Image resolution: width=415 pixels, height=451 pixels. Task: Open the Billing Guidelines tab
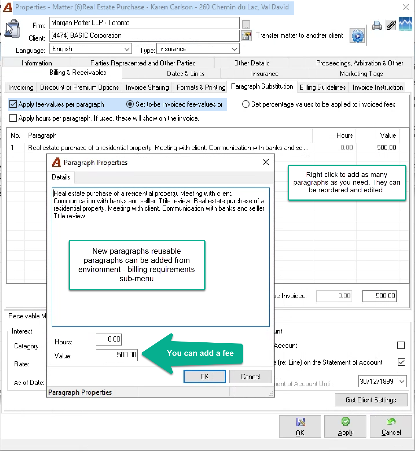pos(323,87)
